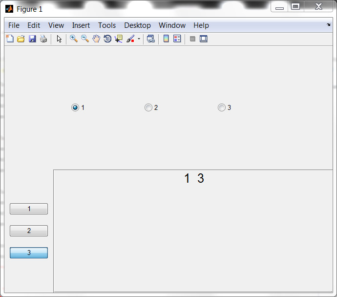The height and width of the screenshot is (297, 337).
Task: Select the Zoom Out magnifier tool
Action: click(x=85, y=39)
